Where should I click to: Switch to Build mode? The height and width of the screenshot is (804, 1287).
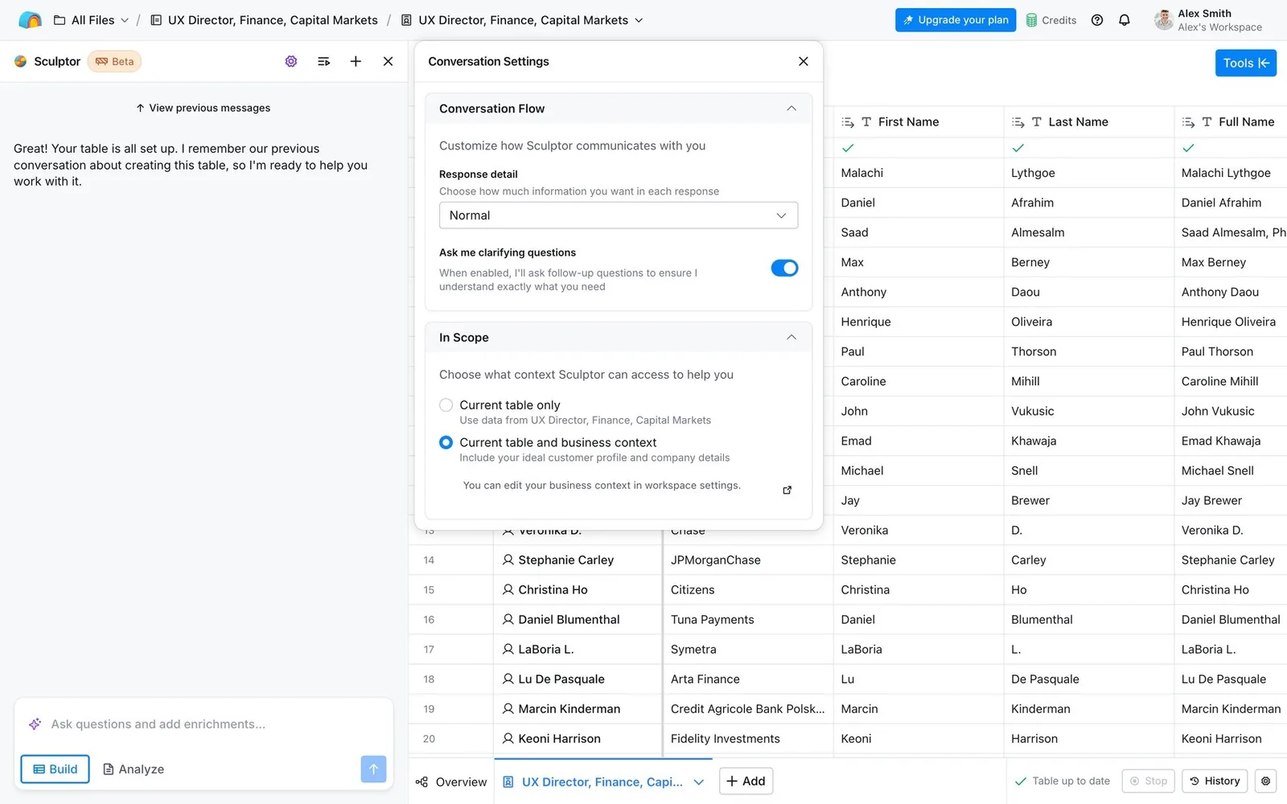[x=55, y=769]
